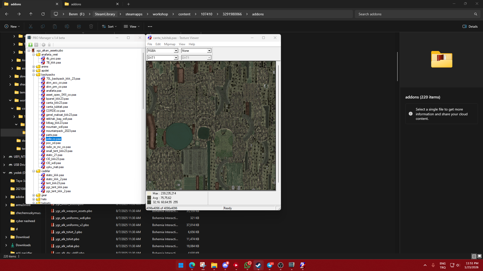
Task: Open Discord from the taskbar
Action: pyautogui.click(x=225, y=265)
